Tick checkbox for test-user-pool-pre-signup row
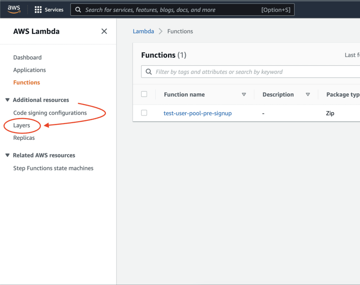The width and height of the screenshot is (360, 285). 144,113
